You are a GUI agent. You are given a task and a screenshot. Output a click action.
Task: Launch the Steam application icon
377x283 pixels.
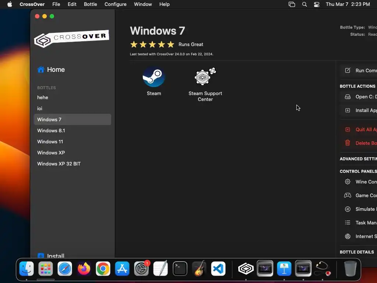click(154, 77)
